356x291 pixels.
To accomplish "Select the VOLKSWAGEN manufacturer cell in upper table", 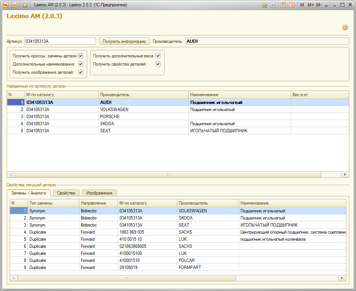I will (143, 109).
